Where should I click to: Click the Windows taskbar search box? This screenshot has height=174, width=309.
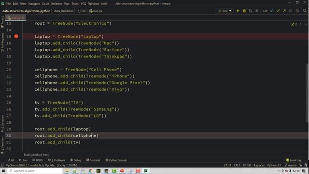click(x=35, y=171)
